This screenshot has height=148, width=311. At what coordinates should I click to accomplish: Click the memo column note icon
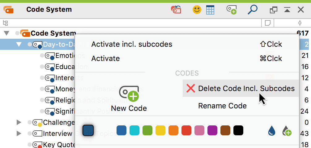point(268,23)
